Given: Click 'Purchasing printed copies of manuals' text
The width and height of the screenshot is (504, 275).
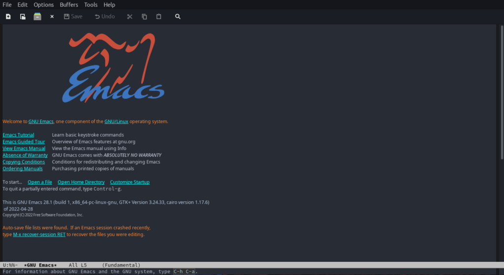Looking at the screenshot, I should click(x=93, y=169).
